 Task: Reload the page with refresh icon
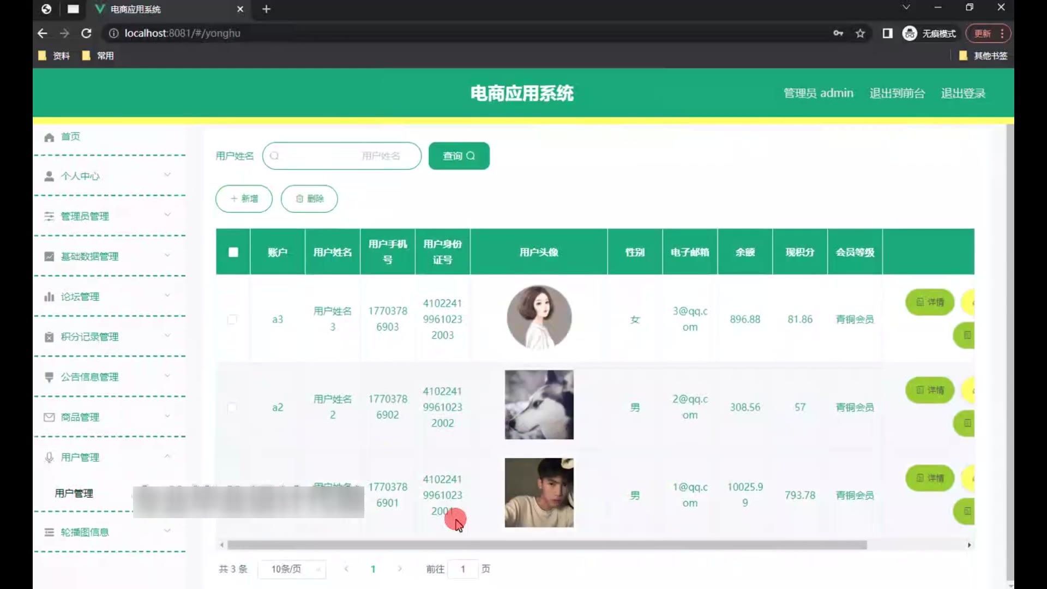[x=86, y=33]
